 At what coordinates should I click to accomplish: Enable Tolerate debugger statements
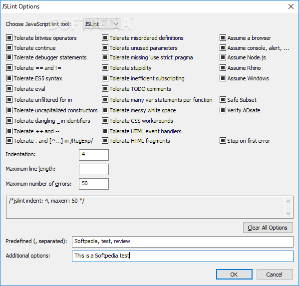pyautogui.click(x=9, y=57)
